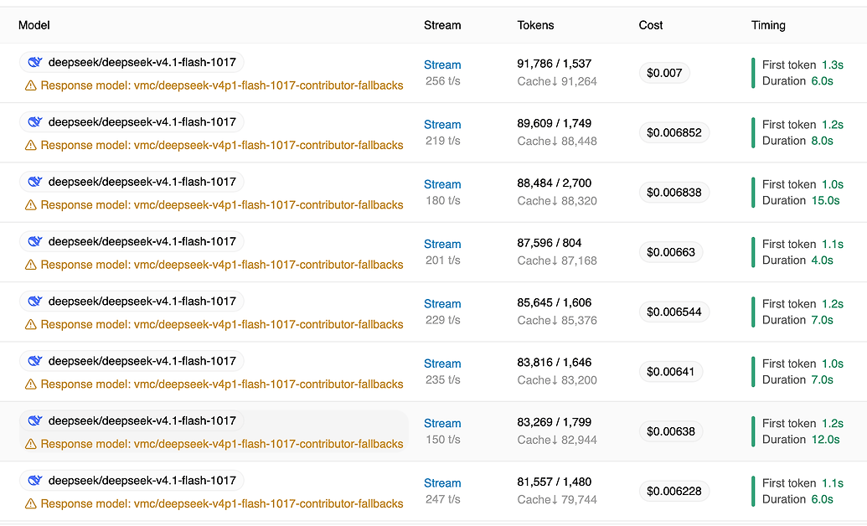This screenshot has height=526, width=867.
Task: Click the $0.00641 cost badge
Action: coord(671,372)
